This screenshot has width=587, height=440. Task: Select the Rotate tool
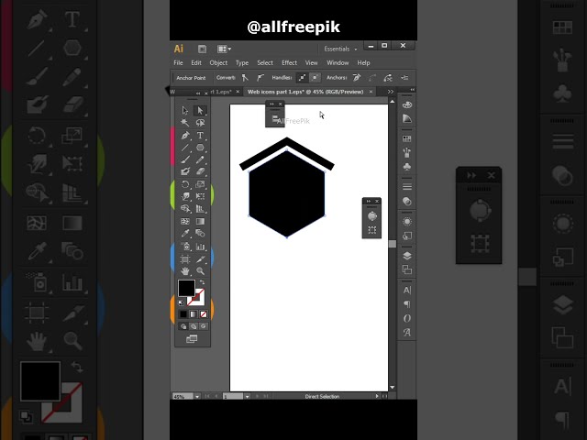[185, 184]
